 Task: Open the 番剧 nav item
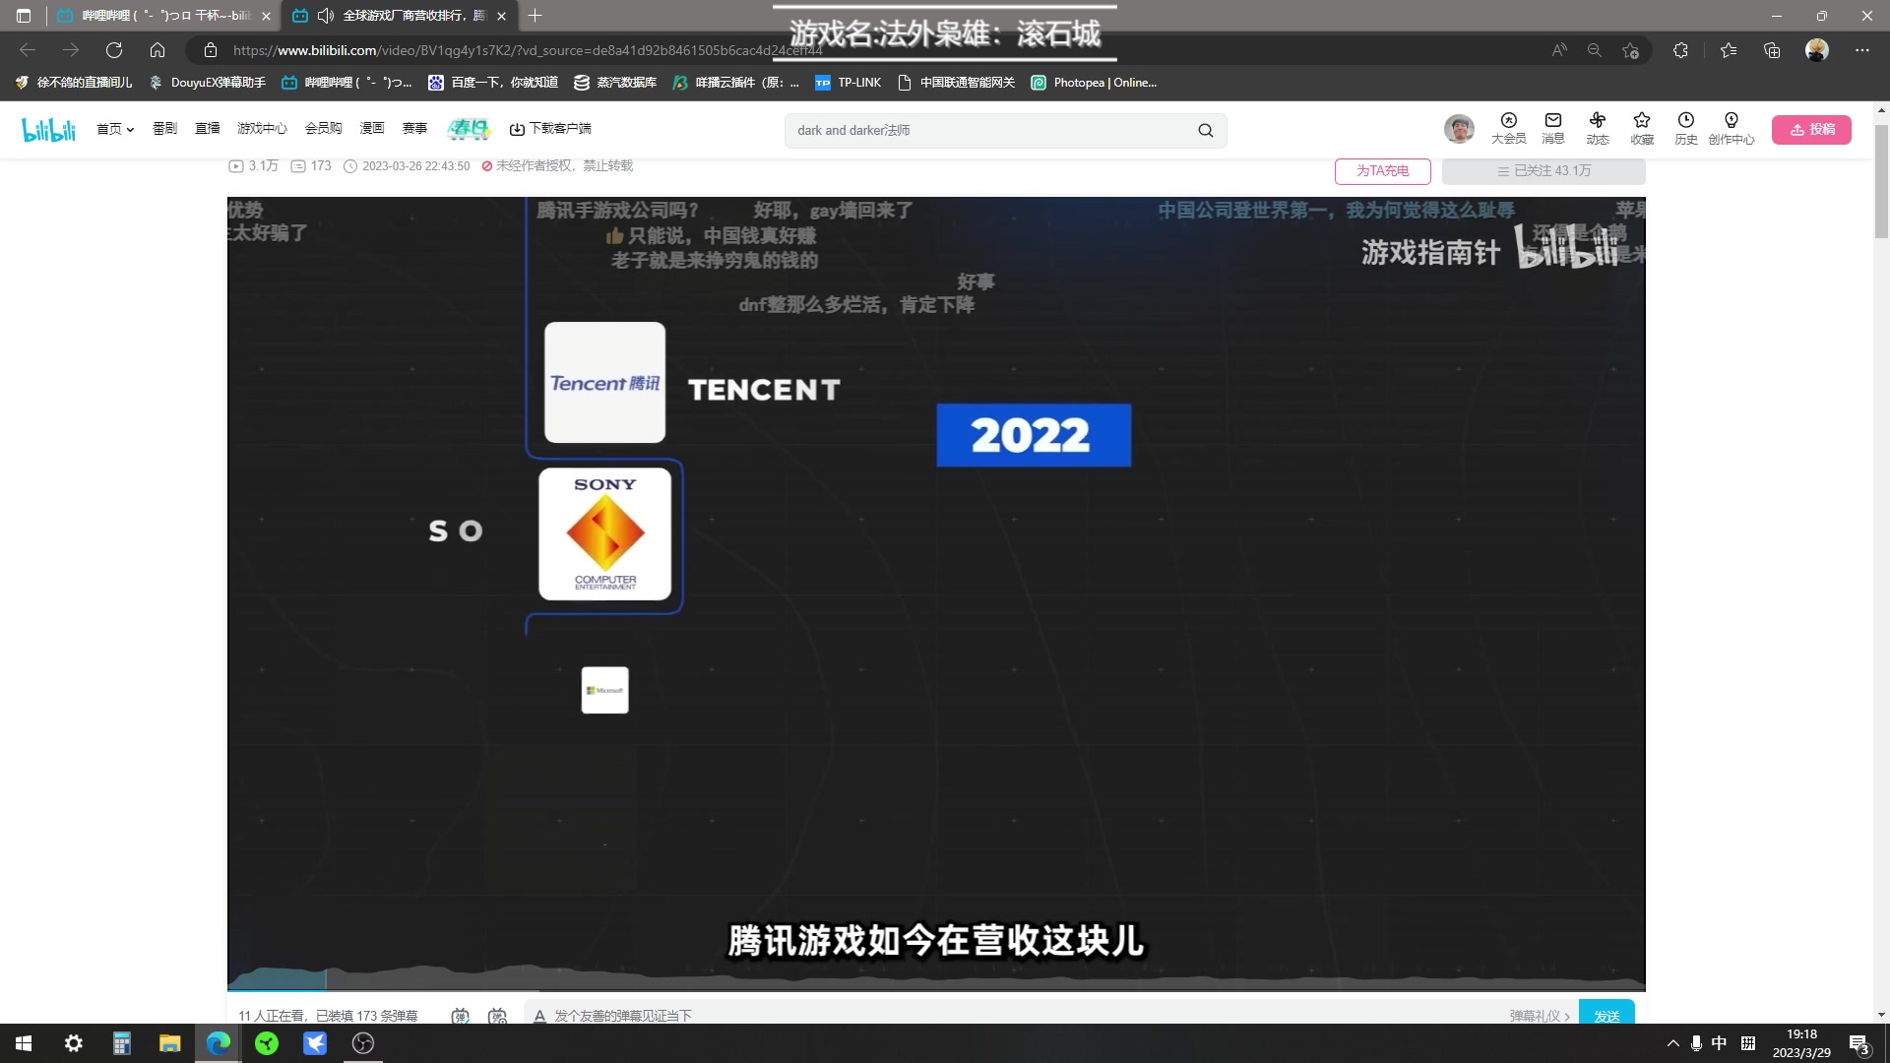point(164,129)
